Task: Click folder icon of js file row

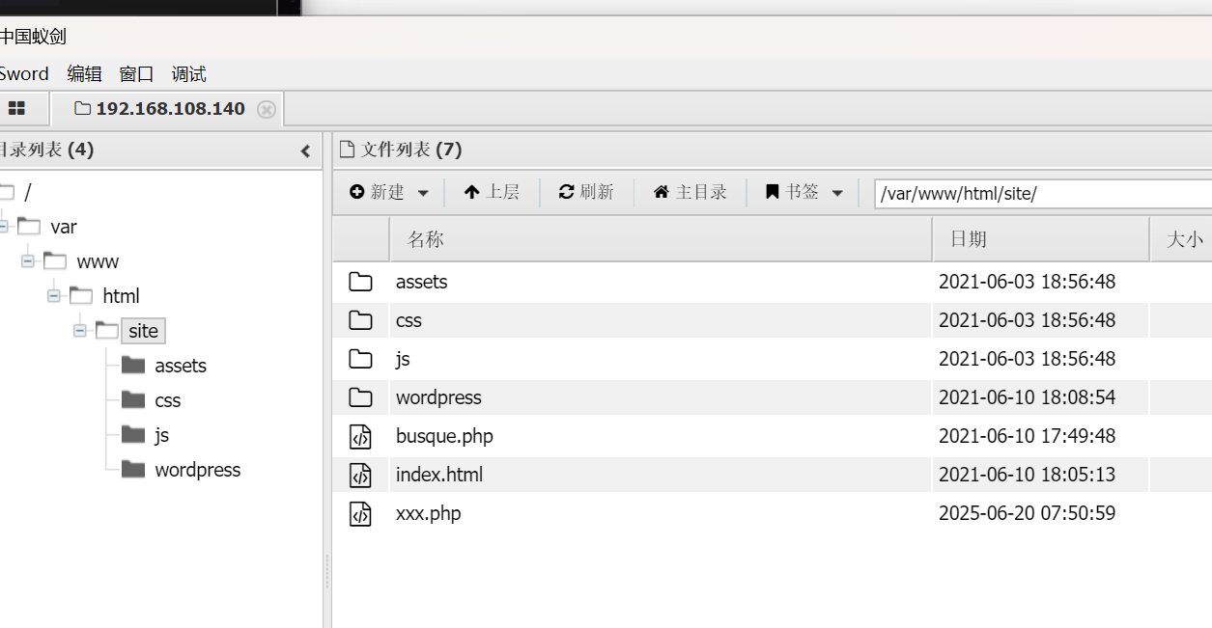Action: click(360, 359)
